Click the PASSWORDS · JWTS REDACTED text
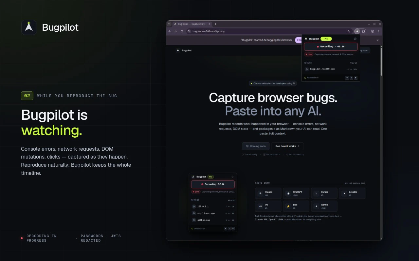Viewport: 419px width, 261px height. tap(101, 238)
